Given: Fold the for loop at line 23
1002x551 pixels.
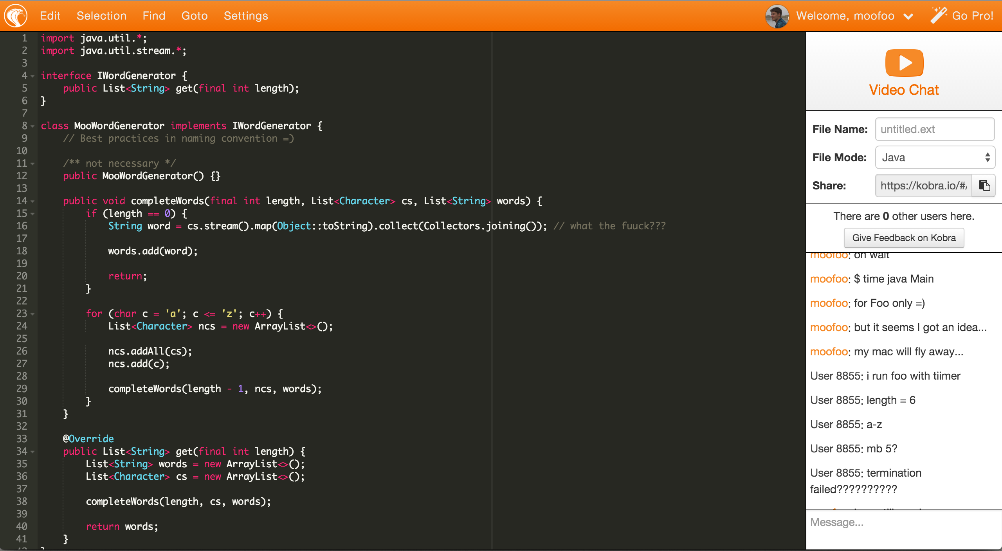Looking at the screenshot, I should (33, 314).
